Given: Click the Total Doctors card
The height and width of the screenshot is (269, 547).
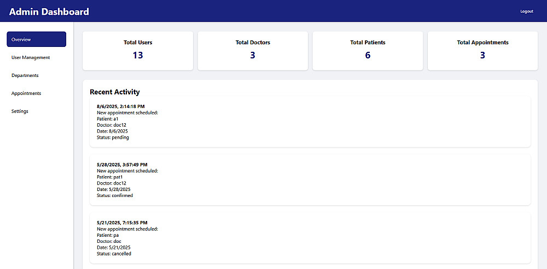Looking at the screenshot, I should click(253, 51).
